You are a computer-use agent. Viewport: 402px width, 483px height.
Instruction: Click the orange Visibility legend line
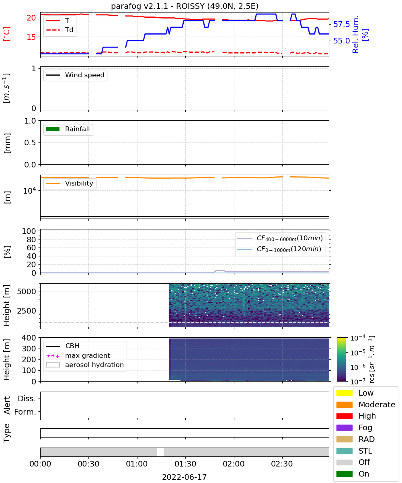tap(53, 184)
